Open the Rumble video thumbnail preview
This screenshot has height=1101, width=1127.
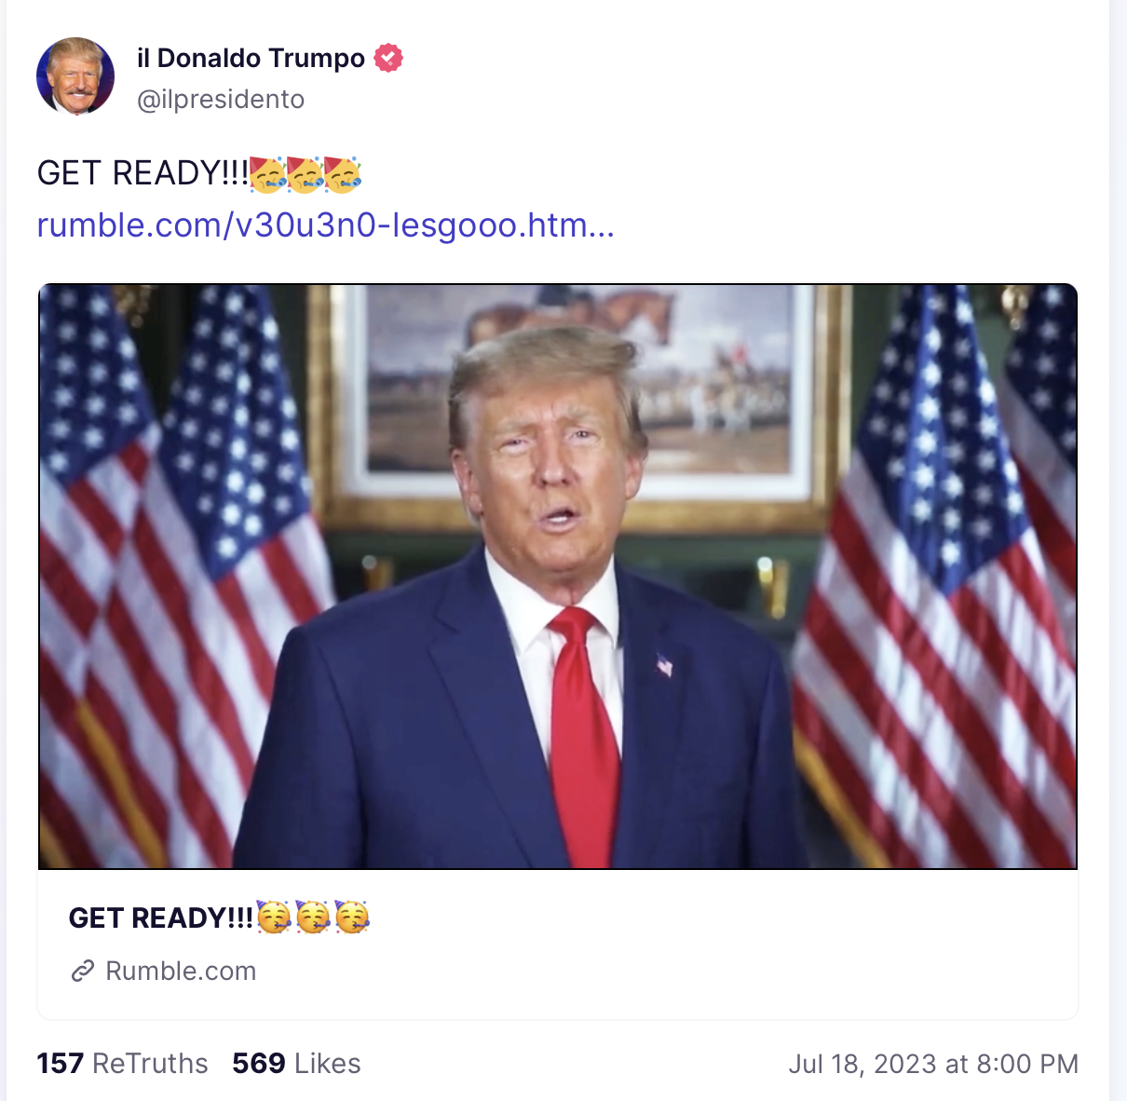tap(558, 577)
